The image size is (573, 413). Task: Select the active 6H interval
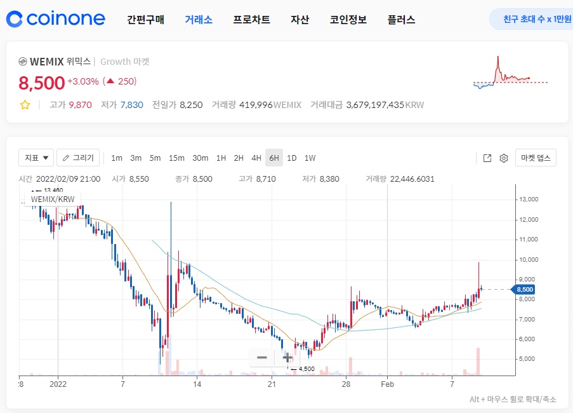click(x=274, y=158)
